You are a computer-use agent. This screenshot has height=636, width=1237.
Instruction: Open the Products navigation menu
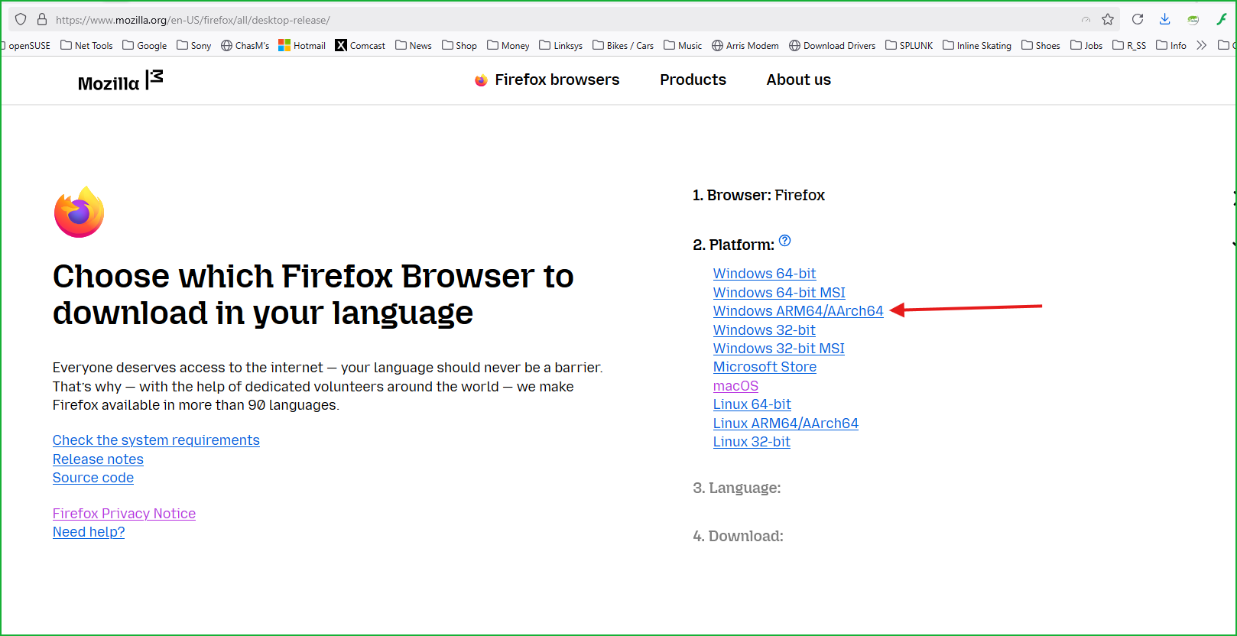click(693, 79)
